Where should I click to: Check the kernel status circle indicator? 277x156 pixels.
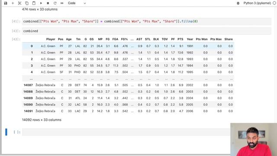click(x=274, y=3)
